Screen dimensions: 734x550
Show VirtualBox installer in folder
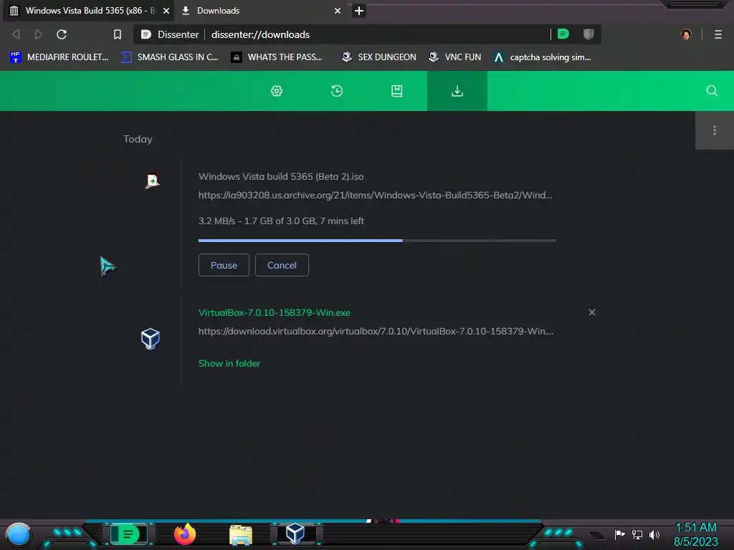coord(229,363)
